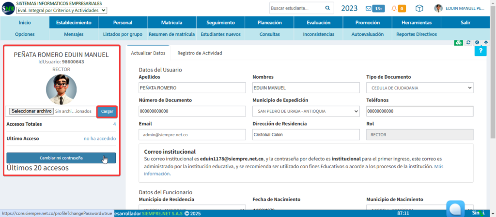Open the Seguimiento menu
This screenshot has height=217, width=496.
click(x=220, y=22)
